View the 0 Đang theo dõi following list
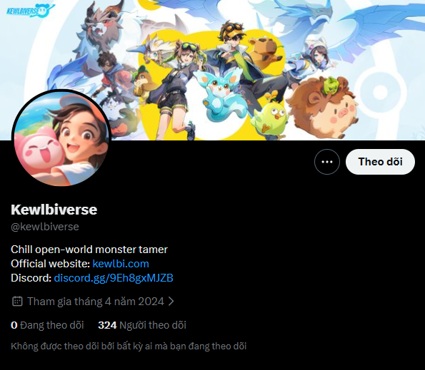This screenshot has width=425, height=370. tap(47, 325)
